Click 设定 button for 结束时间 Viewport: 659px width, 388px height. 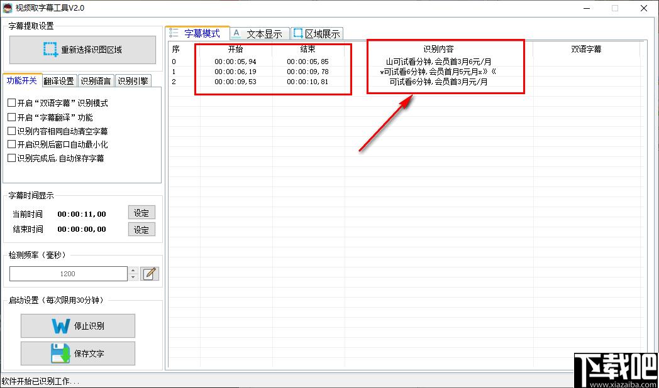coord(141,229)
